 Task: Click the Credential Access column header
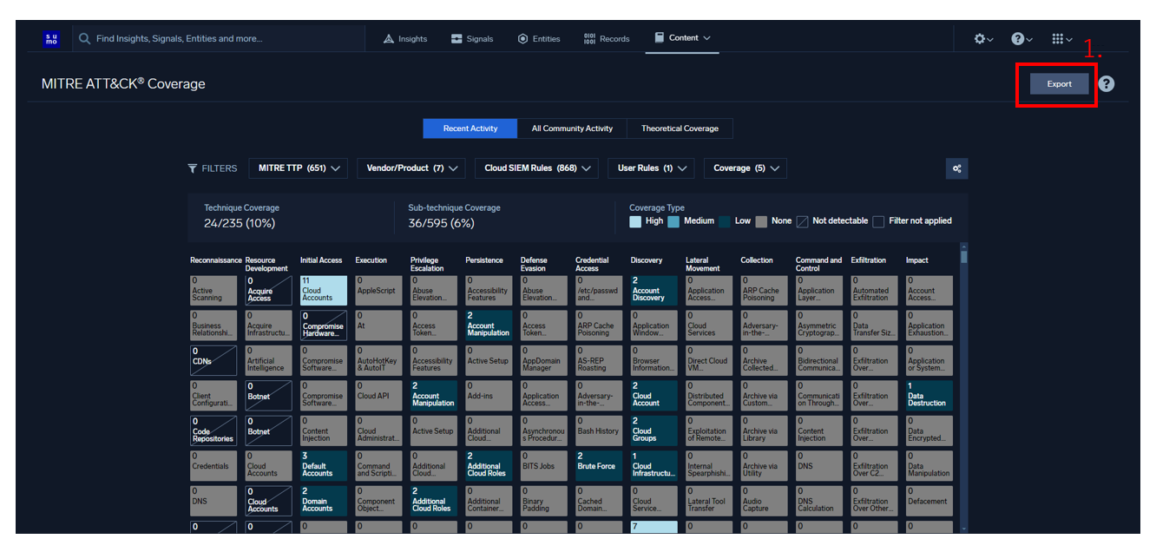593,264
